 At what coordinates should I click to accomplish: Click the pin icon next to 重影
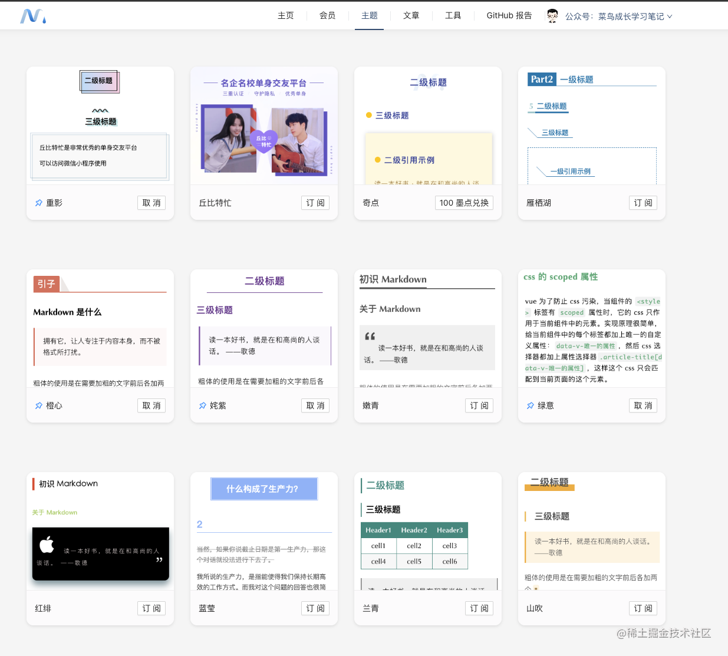pos(39,203)
